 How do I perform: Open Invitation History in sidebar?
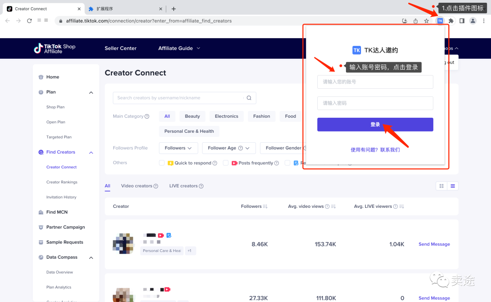61,197
